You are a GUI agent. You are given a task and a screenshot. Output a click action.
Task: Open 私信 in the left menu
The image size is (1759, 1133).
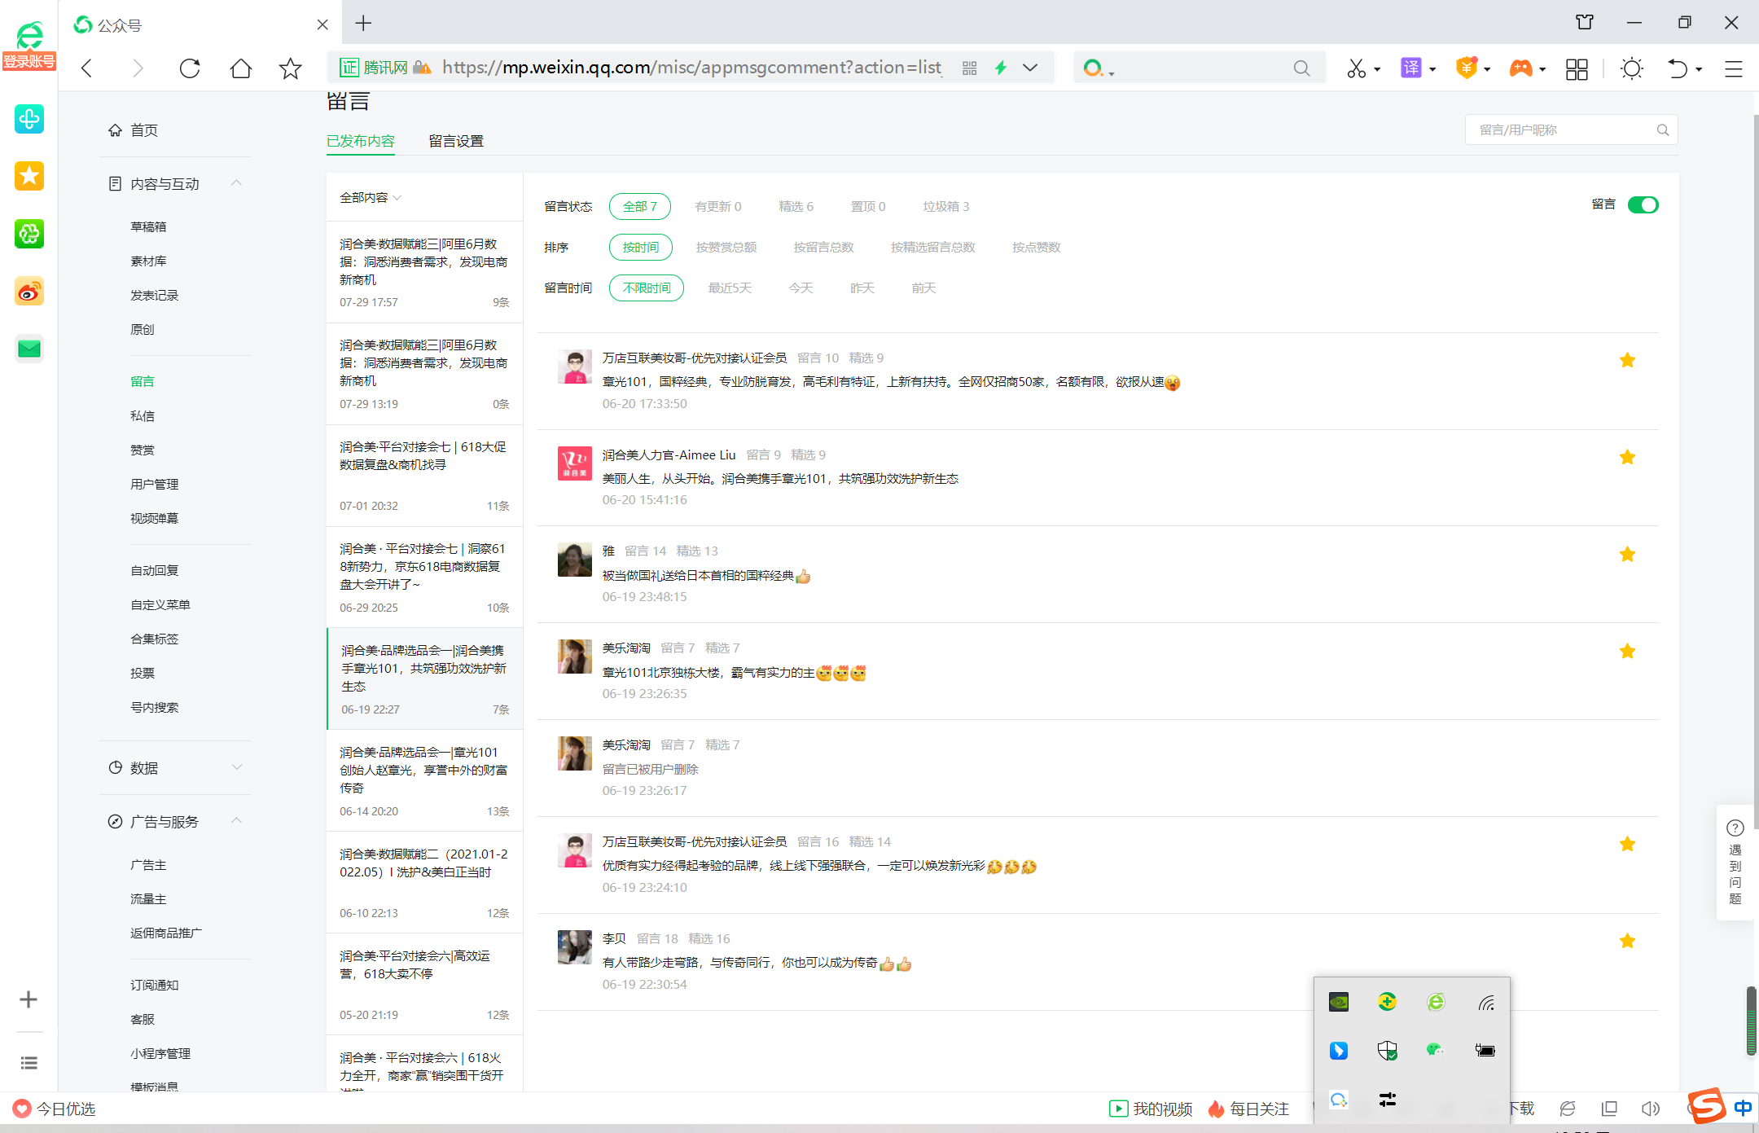coord(143,415)
